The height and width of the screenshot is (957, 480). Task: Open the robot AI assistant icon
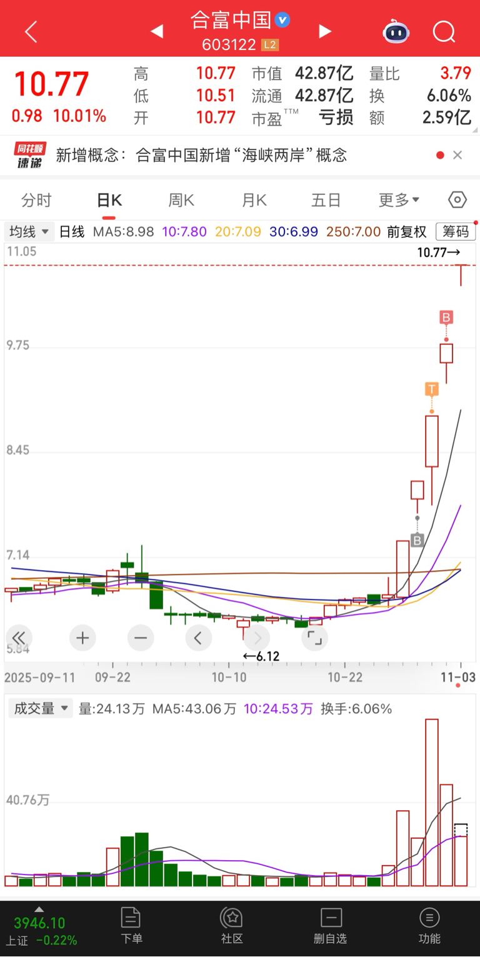pyautogui.click(x=396, y=31)
